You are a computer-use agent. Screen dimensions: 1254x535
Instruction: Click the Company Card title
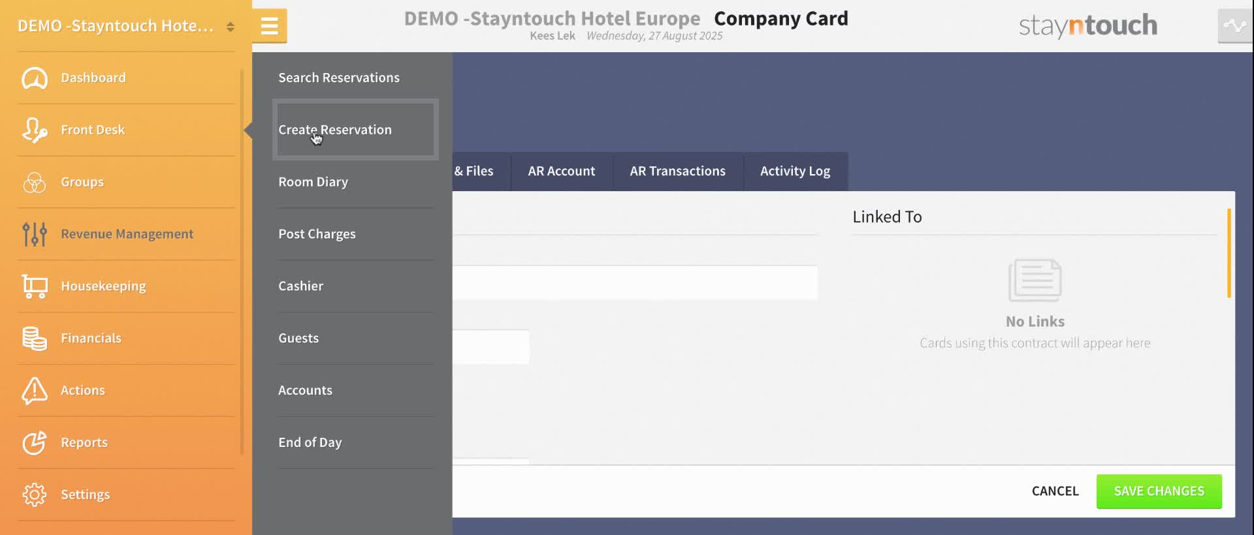[781, 18]
